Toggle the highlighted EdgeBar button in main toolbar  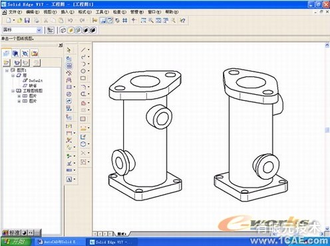pos(103,21)
